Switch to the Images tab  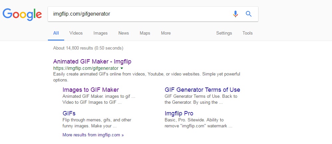(100, 33)
